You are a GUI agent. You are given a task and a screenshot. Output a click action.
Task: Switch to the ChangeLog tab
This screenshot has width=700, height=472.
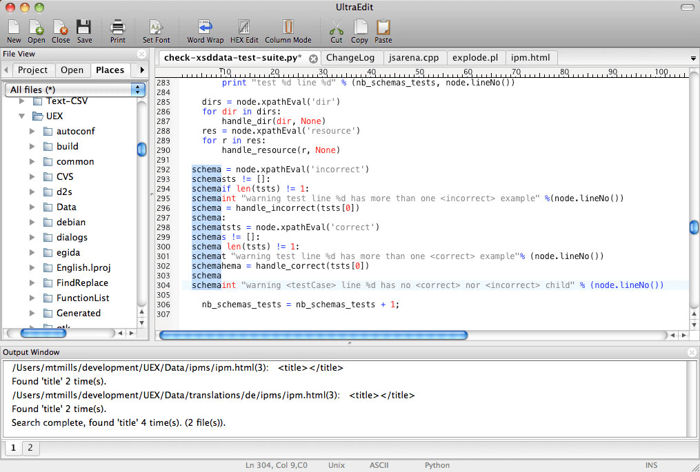(350, 58)
